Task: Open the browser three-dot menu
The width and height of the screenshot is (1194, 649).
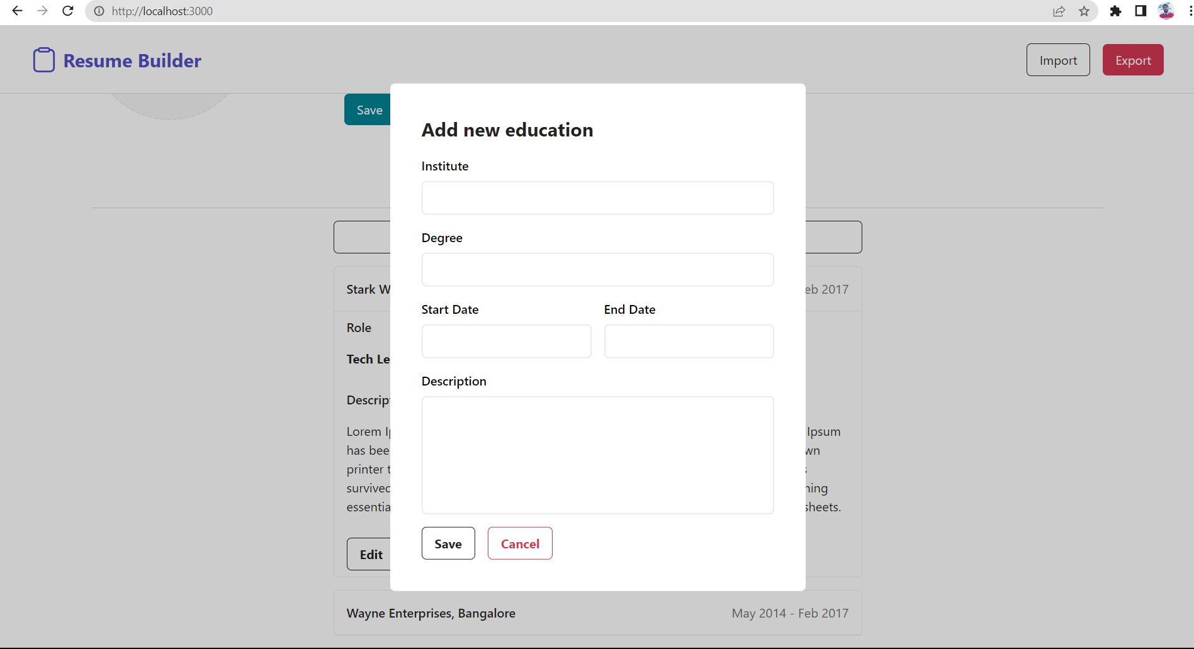Action: [x=1188, y=11]
